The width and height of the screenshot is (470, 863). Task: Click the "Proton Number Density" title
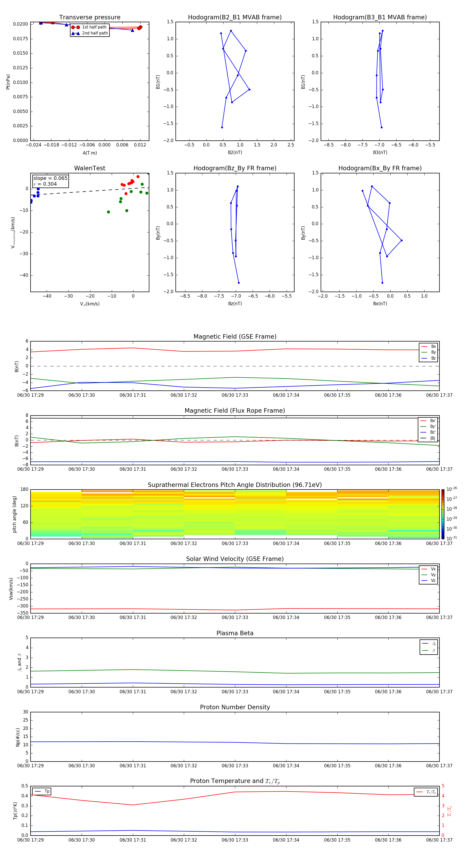[x=235, y=708]
